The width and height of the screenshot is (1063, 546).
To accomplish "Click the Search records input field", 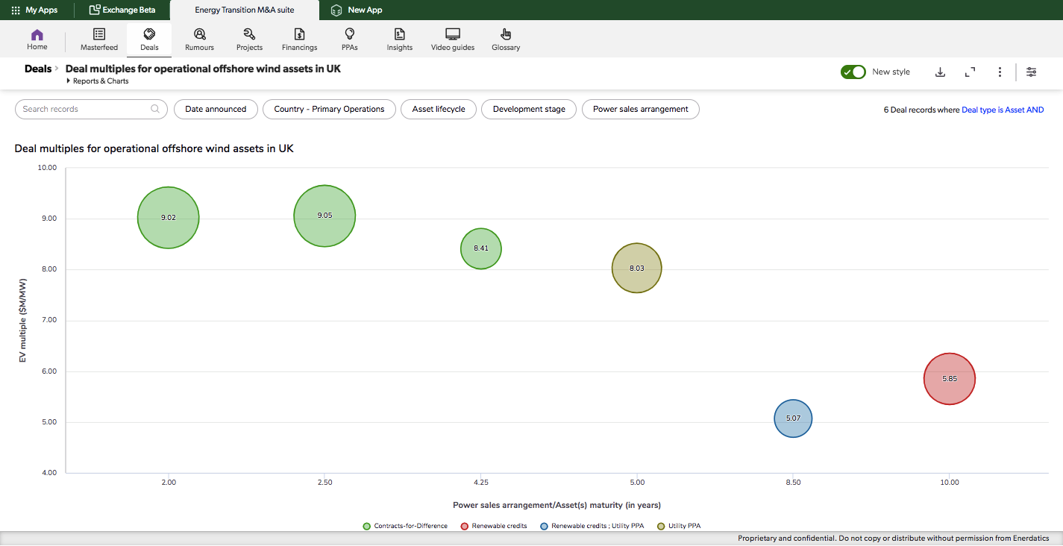I will point(91,109).
